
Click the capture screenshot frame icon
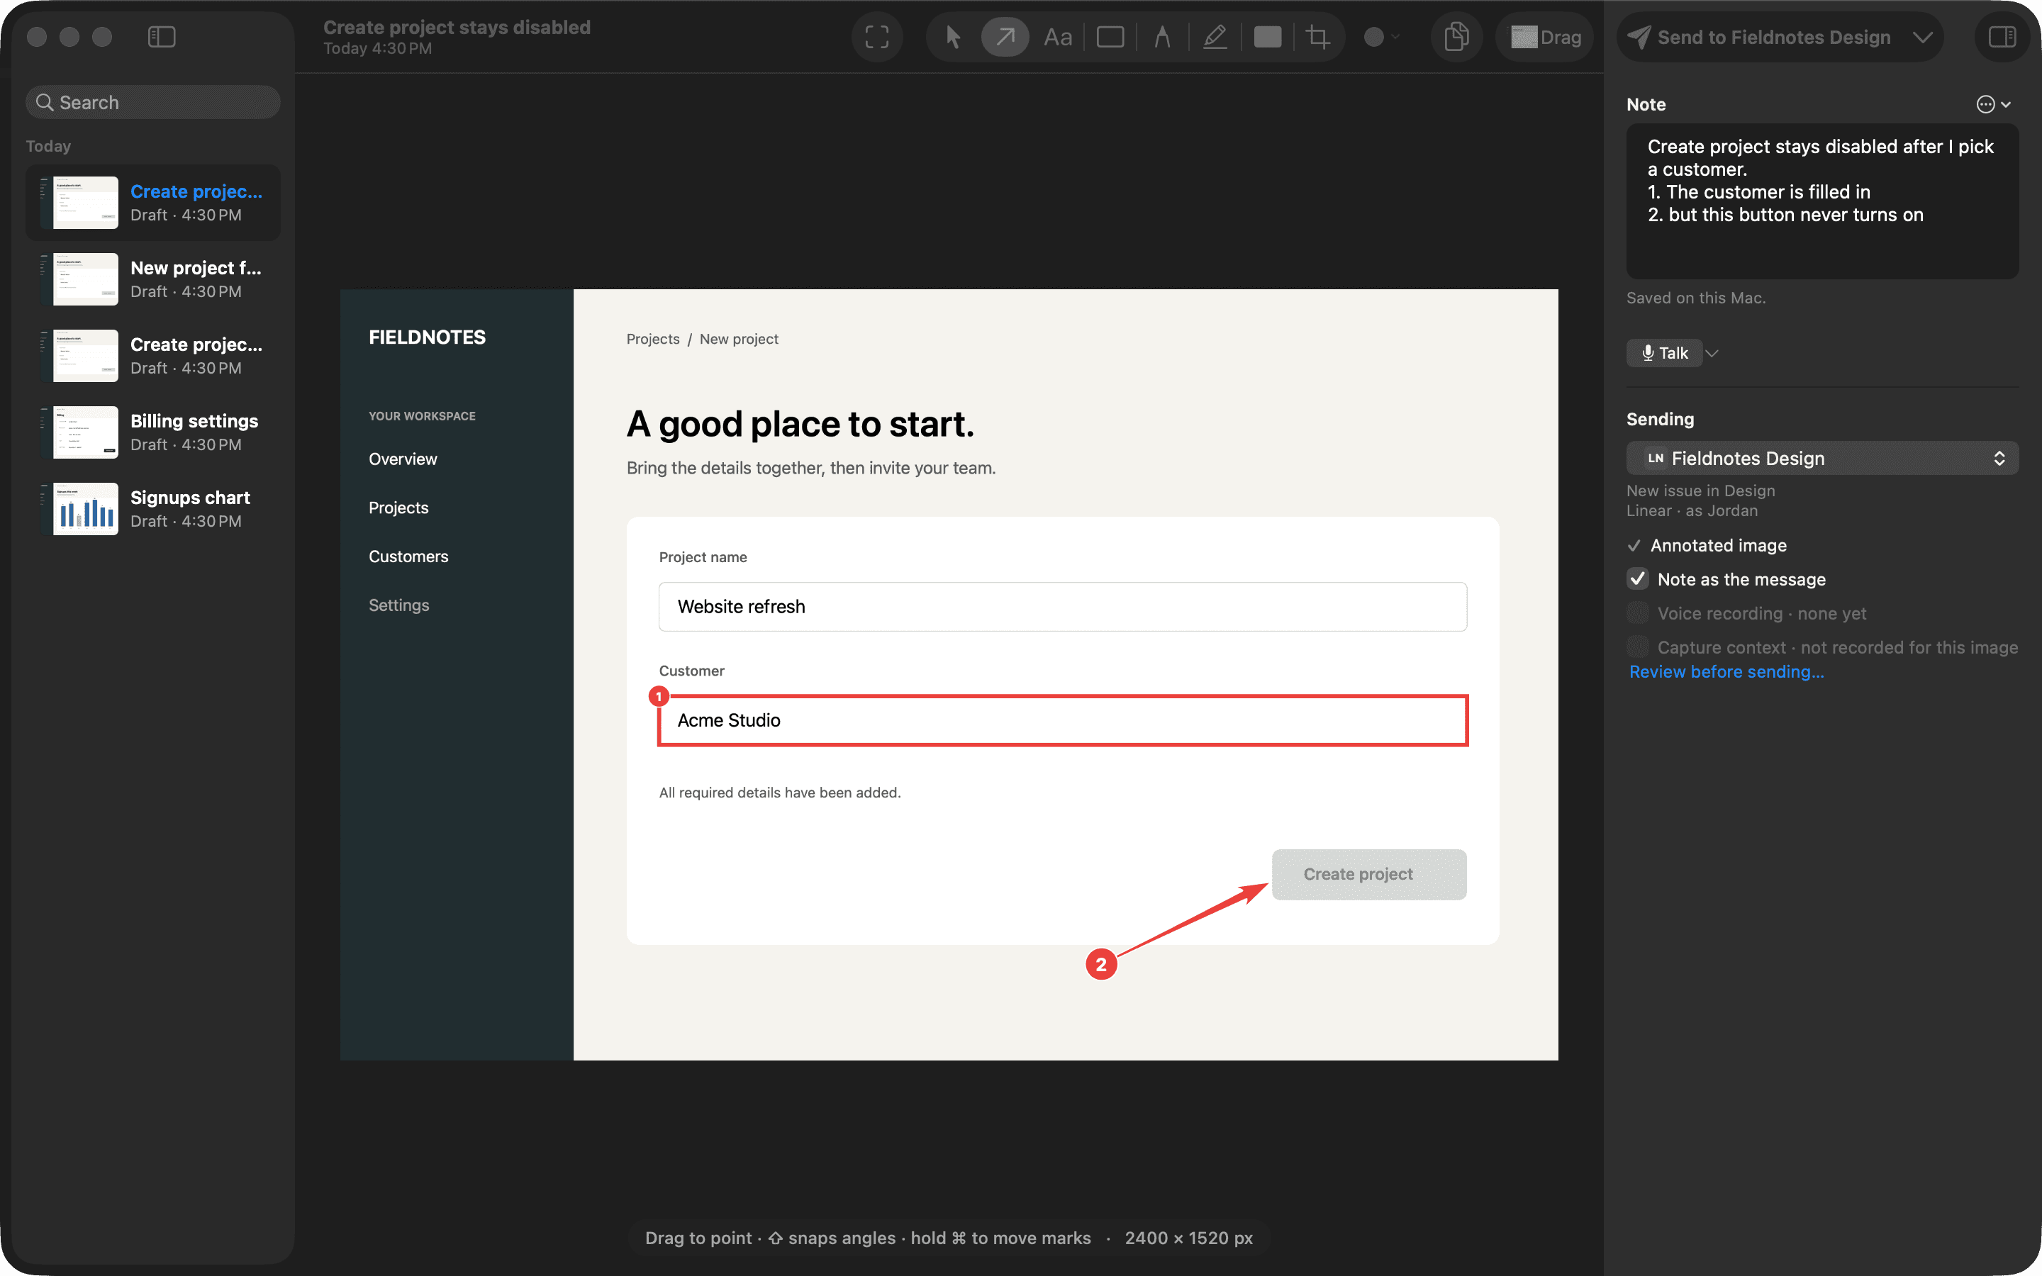point(876,37)
